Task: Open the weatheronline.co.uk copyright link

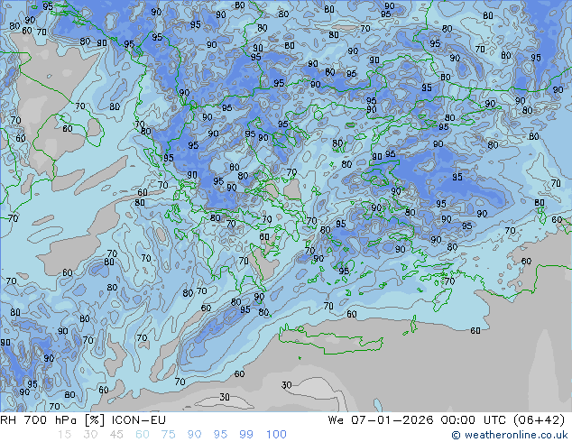Action: pyautogui.click(x=509, y=435)
